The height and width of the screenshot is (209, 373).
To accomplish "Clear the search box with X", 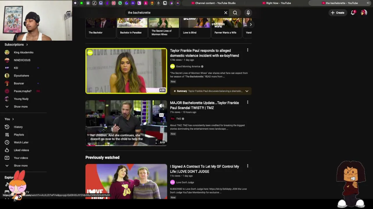I will tap(226, 13).
